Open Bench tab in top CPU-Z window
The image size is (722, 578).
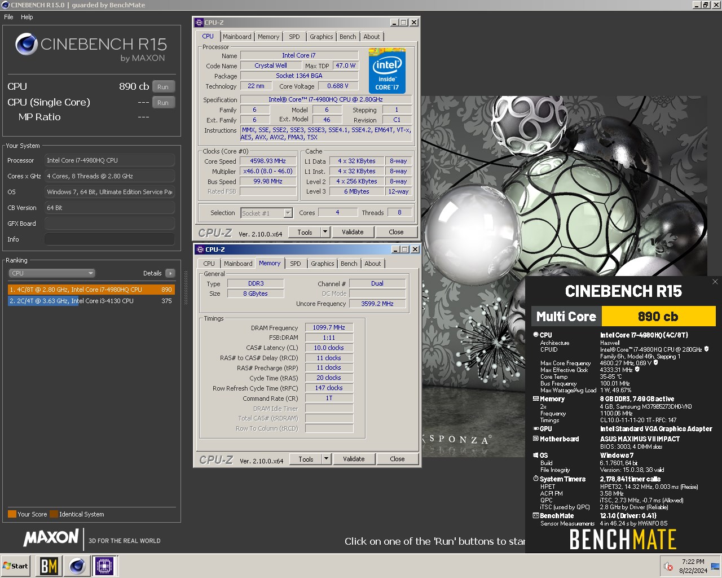coord(348,37)
